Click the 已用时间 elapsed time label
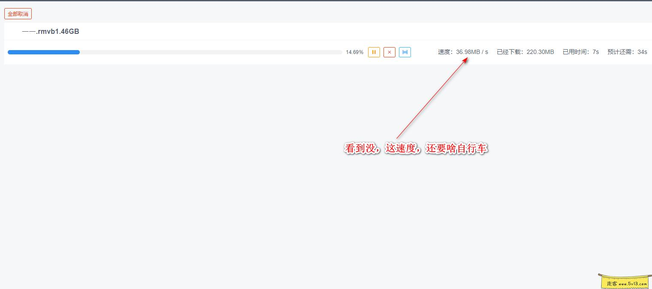The image size is (652, 289). click(580, 52)
